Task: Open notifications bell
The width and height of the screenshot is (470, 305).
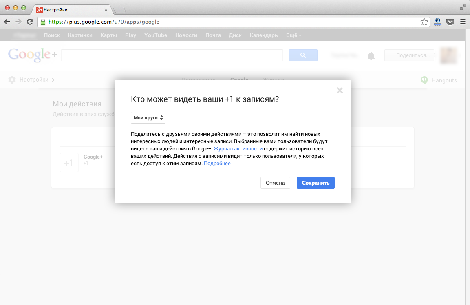Action: (371, 55)
